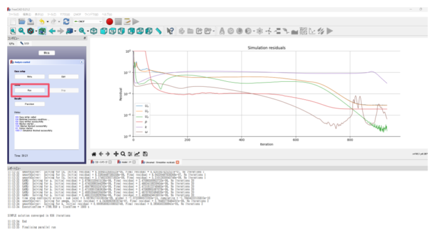435x245 pixels.
Task: Open the plot subplot configuration icon
Action: (130, 154)
